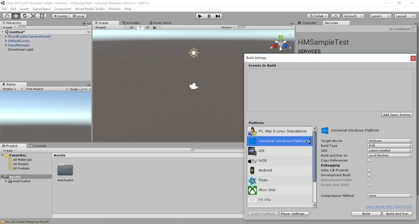Click the Play button
This screenshot has height=224, width=419.
tap(200, 16)
